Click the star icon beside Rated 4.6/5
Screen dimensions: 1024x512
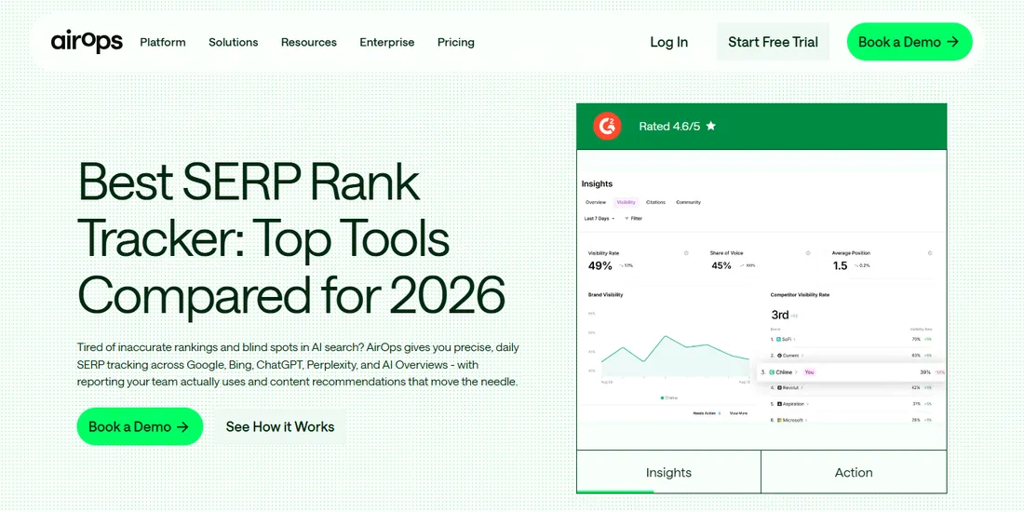tap(710, 126)
